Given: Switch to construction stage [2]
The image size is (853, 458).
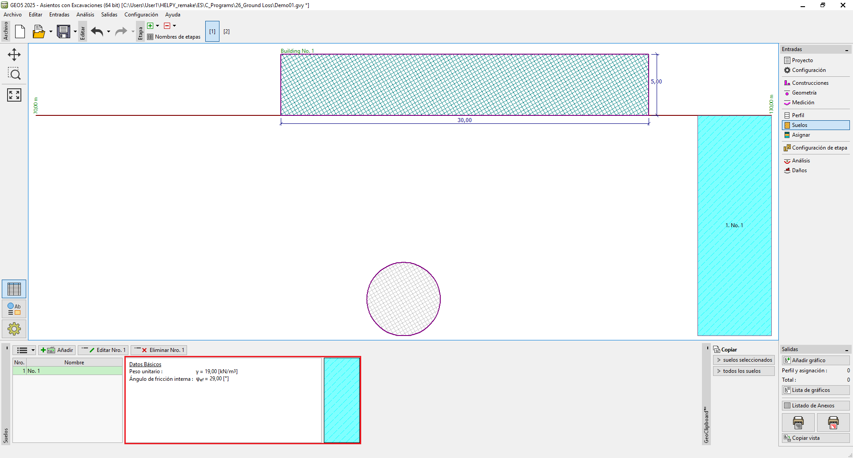Looking at the screenshot, I should (227, 32).
